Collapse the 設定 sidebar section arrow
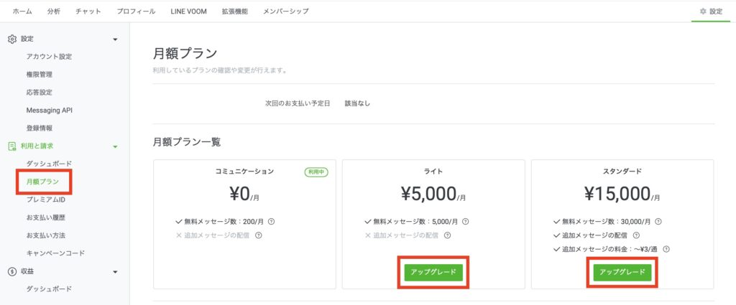 coord(115,39)
